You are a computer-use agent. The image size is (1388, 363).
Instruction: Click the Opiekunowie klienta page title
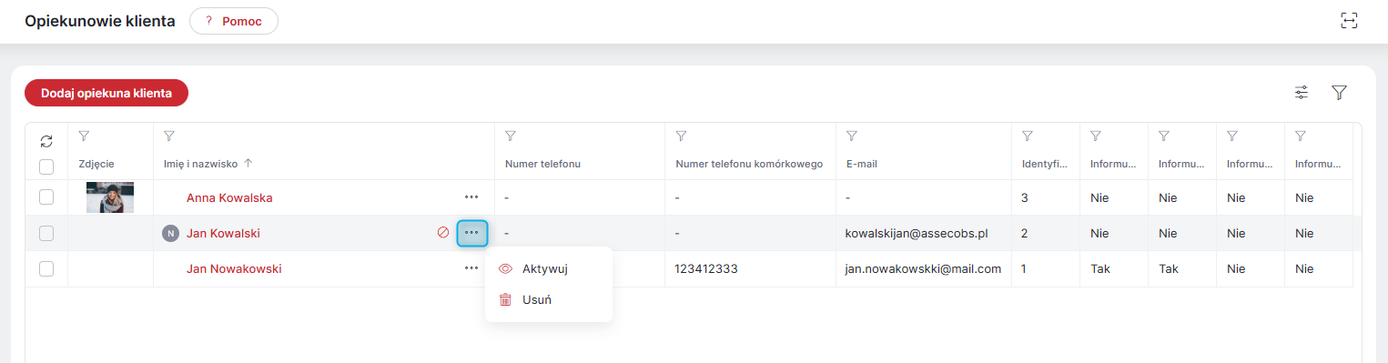100,21
